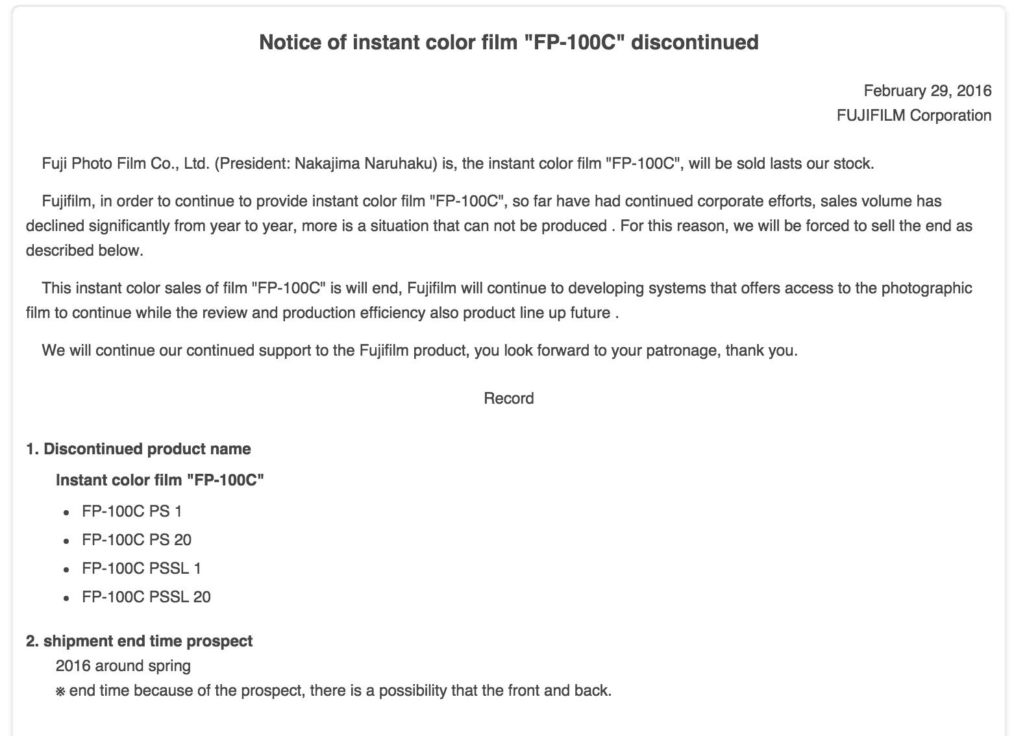Click the "2016 around spring" text
Screen dimensions: 1014x736
click(x=123, y=666)
